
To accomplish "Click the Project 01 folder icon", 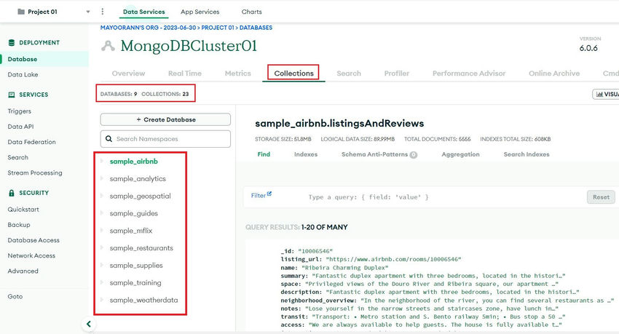I will [x=21, y=12].
